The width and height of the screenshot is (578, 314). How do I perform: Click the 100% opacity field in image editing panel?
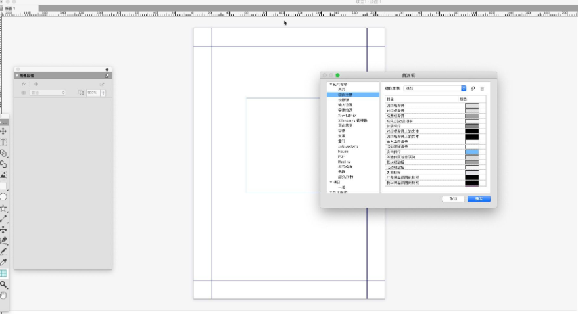[x=93, y=93]
